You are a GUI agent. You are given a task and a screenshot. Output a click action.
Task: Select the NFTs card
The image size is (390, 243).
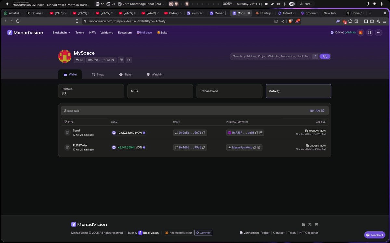click(160, 91)
